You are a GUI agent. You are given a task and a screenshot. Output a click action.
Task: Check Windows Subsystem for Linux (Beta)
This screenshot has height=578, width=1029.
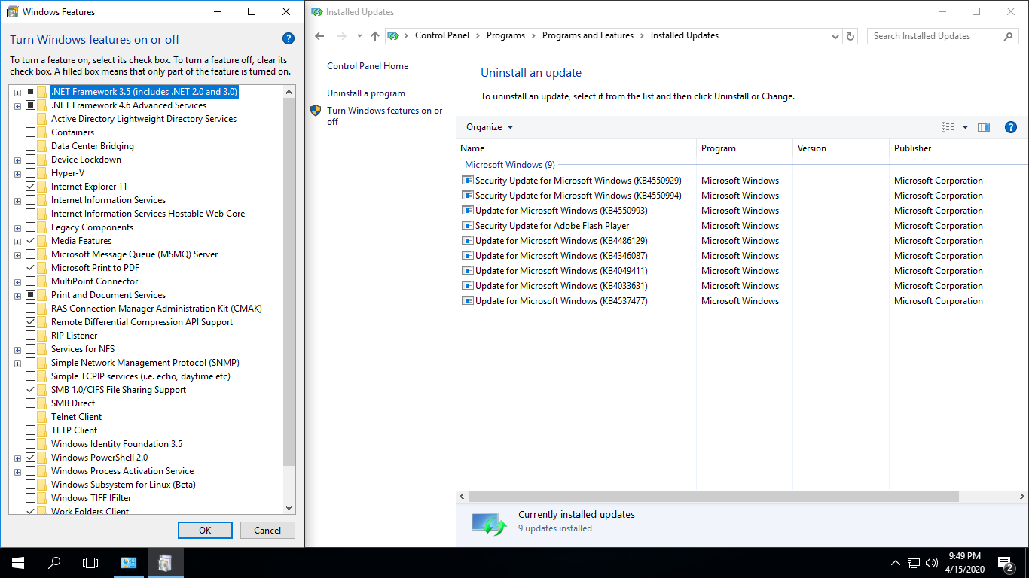30,485
